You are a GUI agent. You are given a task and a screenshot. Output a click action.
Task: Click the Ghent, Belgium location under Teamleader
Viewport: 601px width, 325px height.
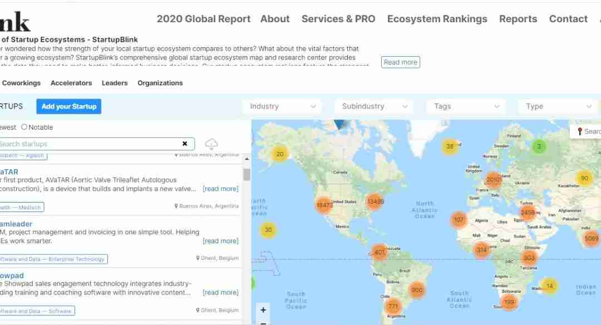[x=218, y=258]
